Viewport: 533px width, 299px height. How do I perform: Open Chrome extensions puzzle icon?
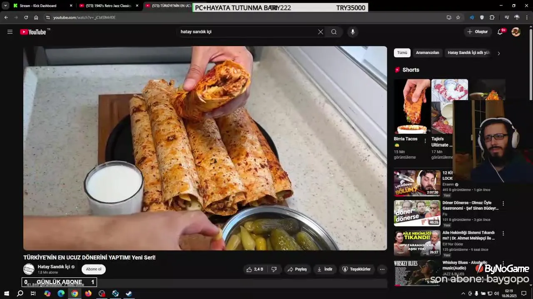pyautogui.click(x=492, y=17)
